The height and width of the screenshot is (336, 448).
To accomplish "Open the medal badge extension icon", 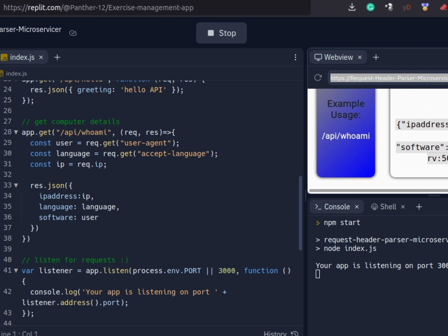I will pos(425,7).
